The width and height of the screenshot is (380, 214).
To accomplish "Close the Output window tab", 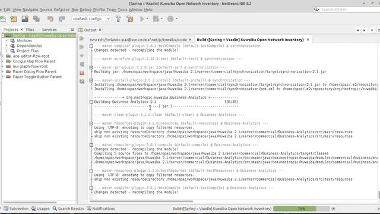I will tap(100, 30).
